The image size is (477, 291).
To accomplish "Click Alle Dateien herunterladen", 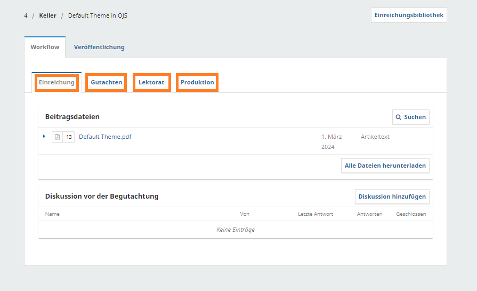I will [385, 166].
